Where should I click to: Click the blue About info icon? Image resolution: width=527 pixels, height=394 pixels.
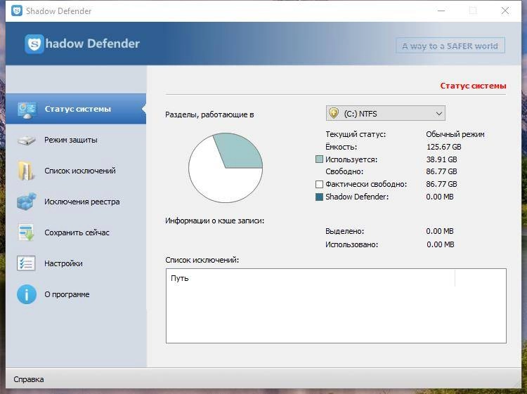27,294
